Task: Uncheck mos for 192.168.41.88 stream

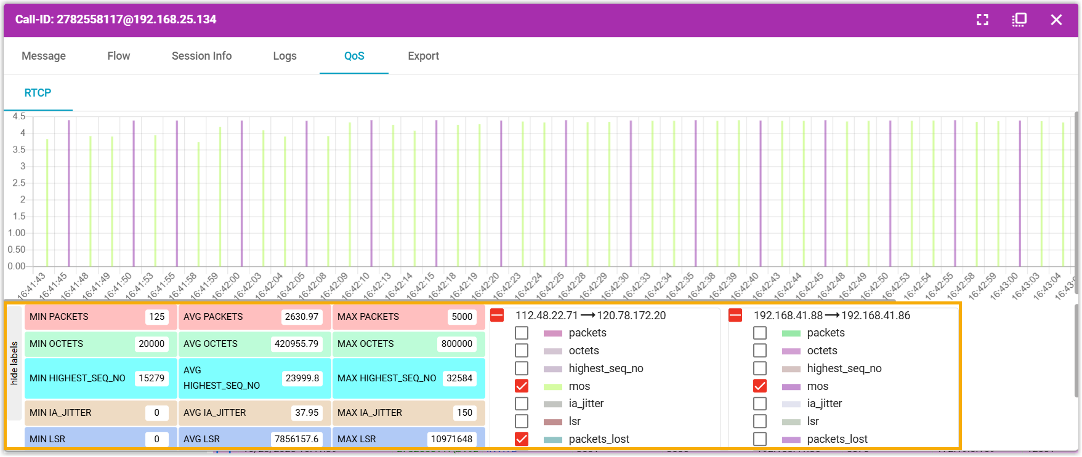Action: [x=760, y=386]
